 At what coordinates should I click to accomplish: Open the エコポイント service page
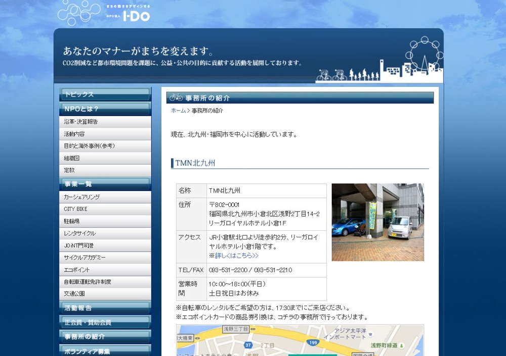pyautogui.click(x=105, y=270)
